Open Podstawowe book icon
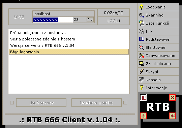Screen dimensions: 182x128 click(x=142, y=39)
